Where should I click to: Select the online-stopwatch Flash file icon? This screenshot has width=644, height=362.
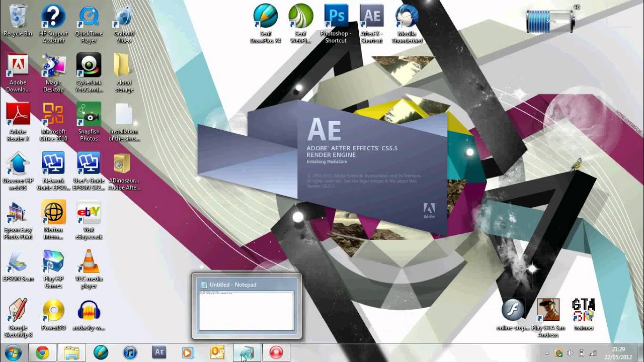pyautogui.click(x=513, y=314)
